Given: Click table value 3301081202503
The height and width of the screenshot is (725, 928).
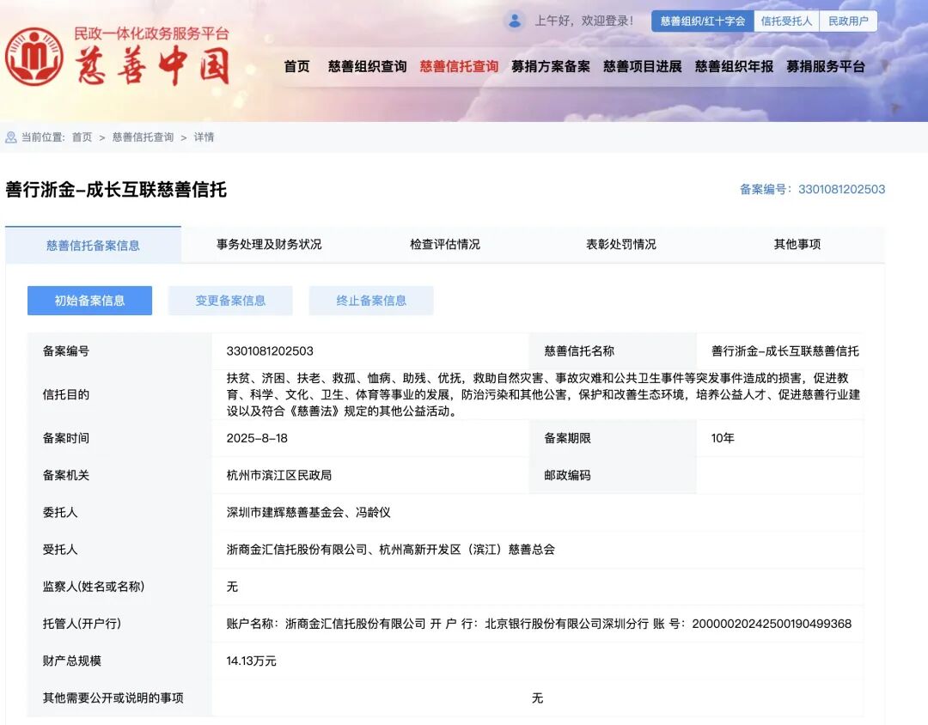Looking at the screenshot, I should (x=270, y=351).
